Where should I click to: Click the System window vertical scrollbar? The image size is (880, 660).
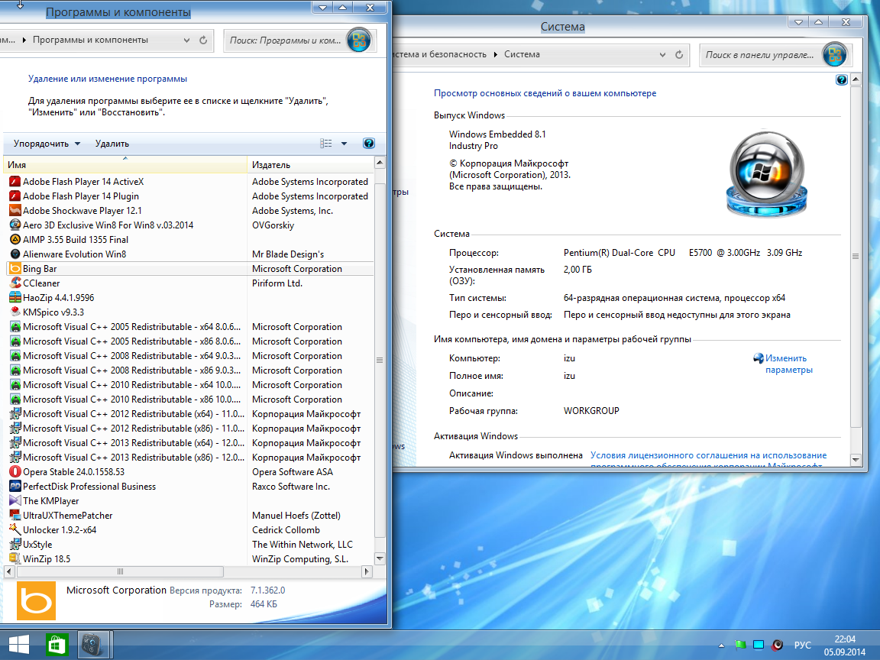point(856,256)
